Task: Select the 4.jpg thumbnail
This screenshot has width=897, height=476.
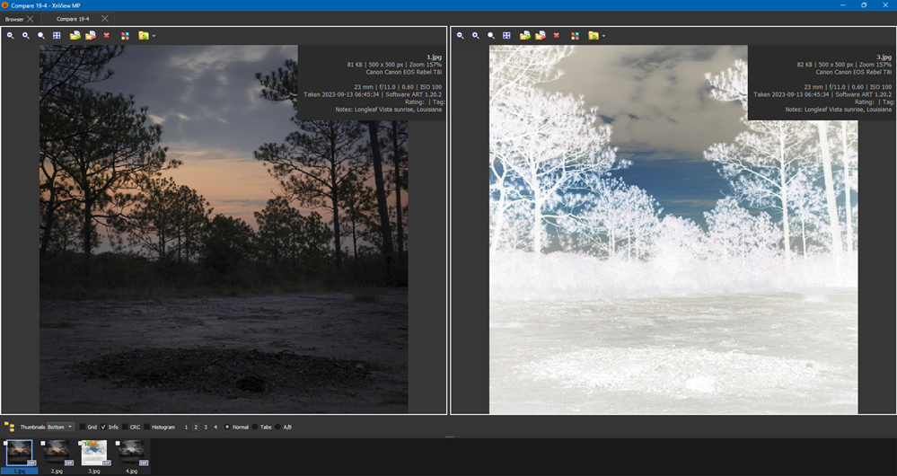Action: [x=131, y=452]
